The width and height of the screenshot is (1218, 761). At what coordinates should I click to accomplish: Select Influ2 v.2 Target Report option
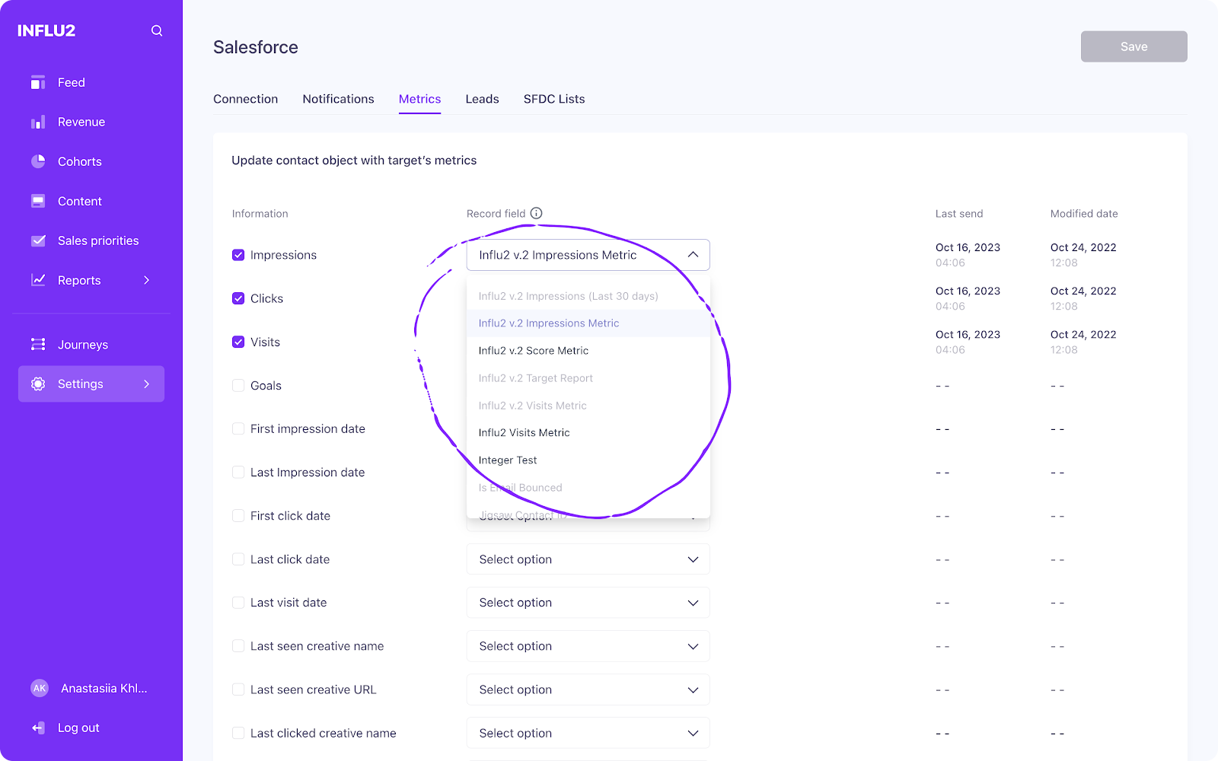pos(588,377)
